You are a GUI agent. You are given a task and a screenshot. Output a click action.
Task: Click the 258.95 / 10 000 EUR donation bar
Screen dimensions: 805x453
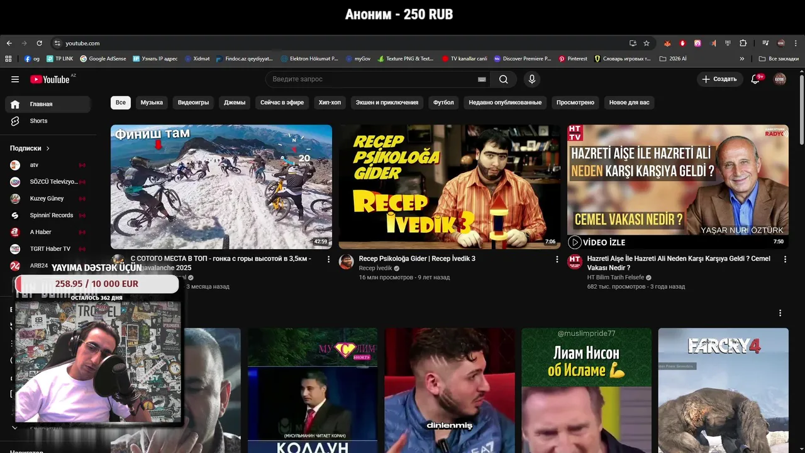[x=97, y=284]
